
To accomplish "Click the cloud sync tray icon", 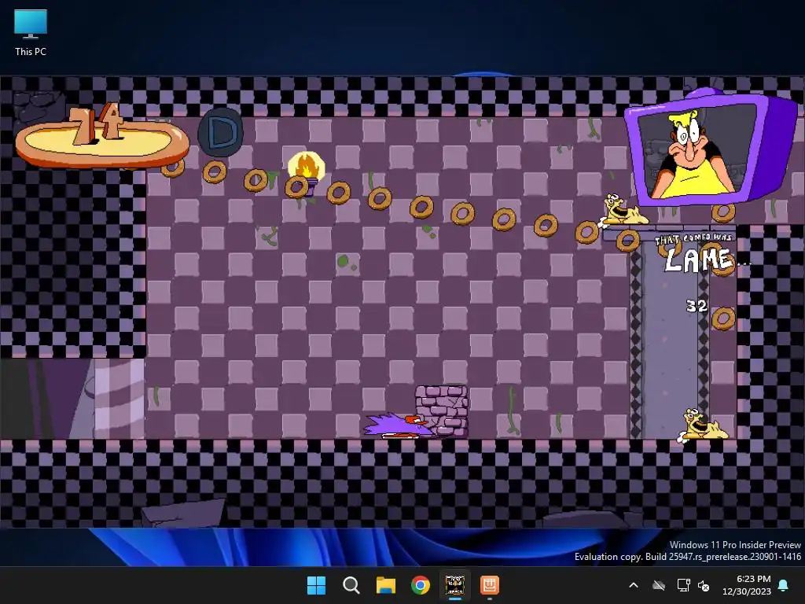I will [659, 585].
